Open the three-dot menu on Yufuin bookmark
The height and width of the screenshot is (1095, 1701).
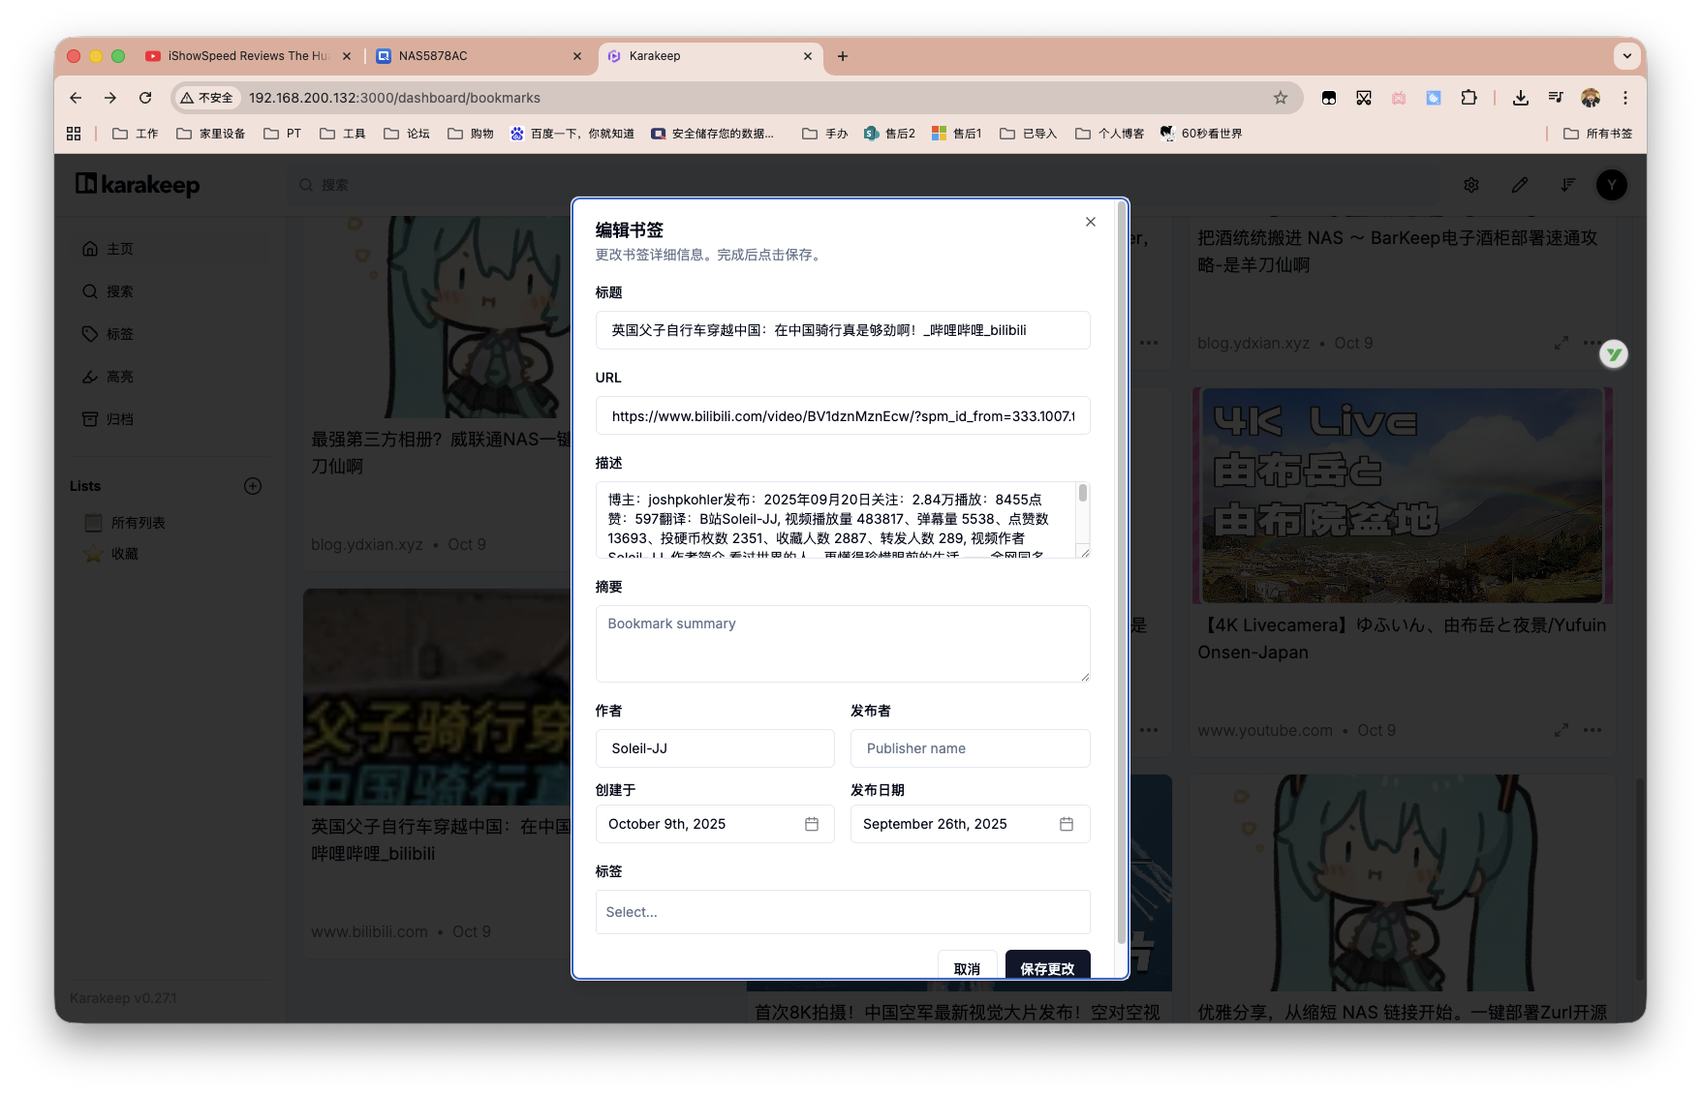[x=1593, y=730]
